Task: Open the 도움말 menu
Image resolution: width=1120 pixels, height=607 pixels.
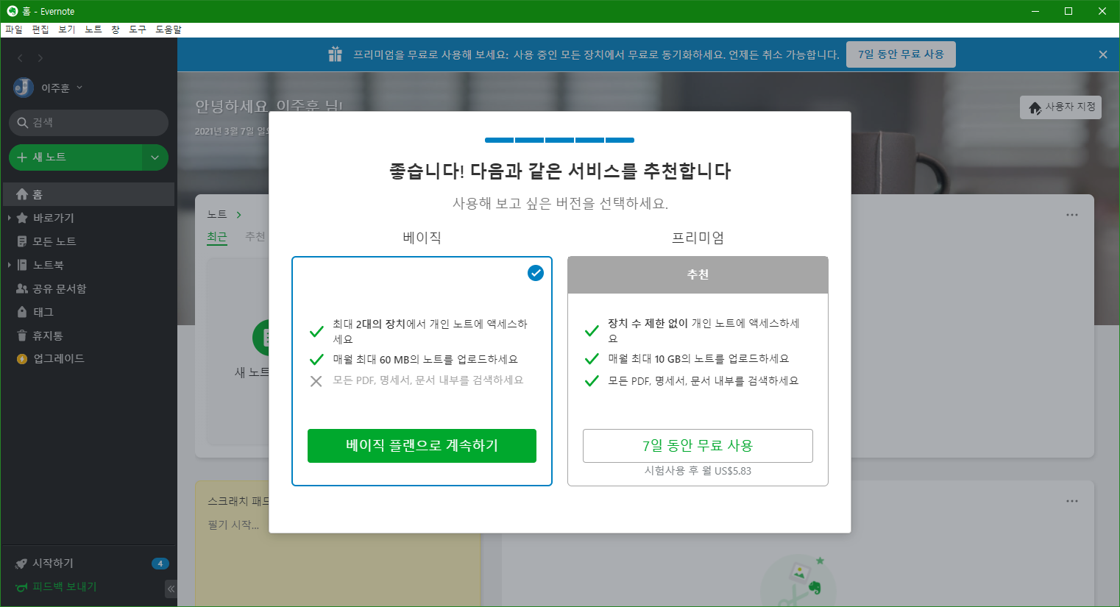Action: coord(169,29)
